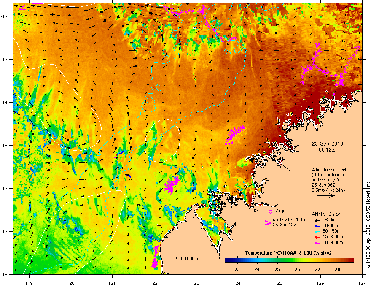Click the colorbar value 23
Viewport: 371px width, 287px height.
(x=237, y=269)
